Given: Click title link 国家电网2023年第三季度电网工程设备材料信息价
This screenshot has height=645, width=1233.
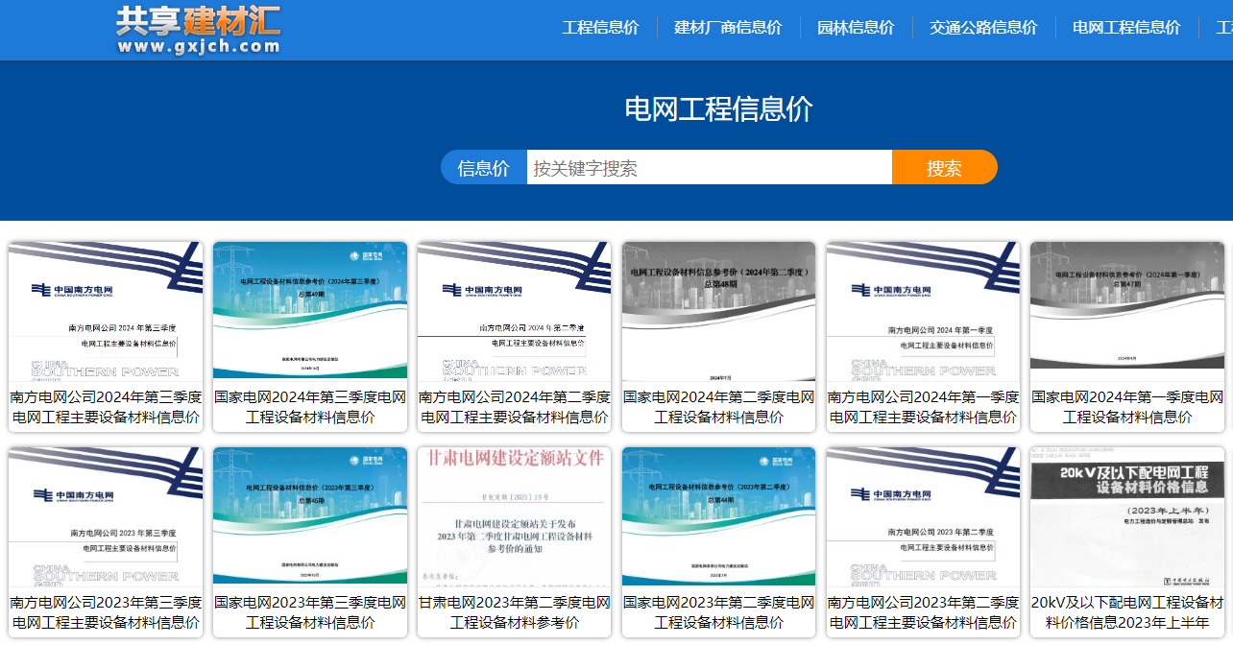Looking at the screenshot, I should coord(310,612).
